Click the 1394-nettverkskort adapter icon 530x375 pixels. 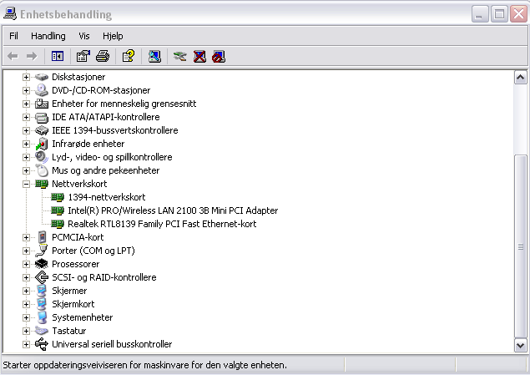[58, 197]
